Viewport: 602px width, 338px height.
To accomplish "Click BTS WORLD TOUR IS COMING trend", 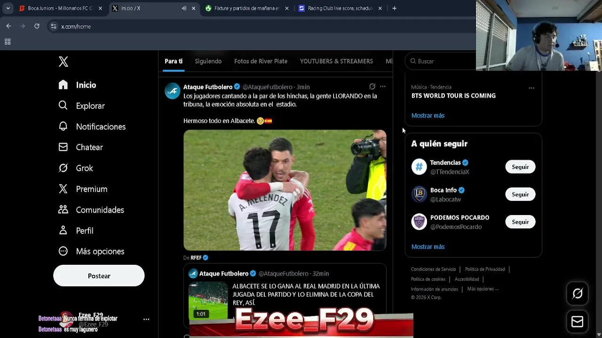I will pos(453,95).
